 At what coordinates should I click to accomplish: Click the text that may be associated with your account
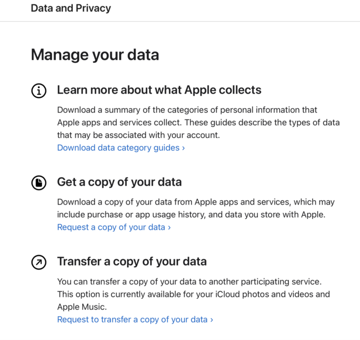point(138,135)
